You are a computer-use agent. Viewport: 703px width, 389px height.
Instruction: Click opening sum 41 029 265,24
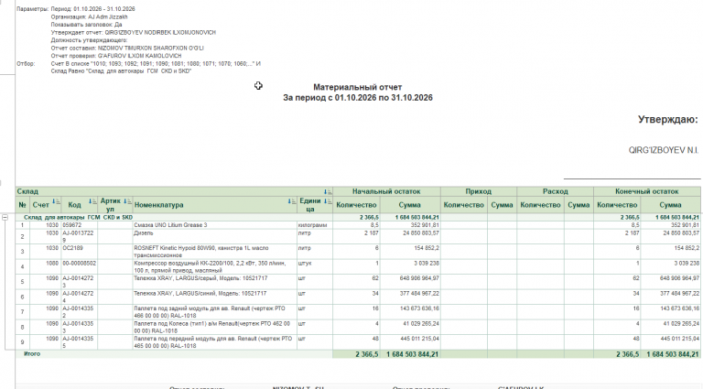(x=410, y=327)
